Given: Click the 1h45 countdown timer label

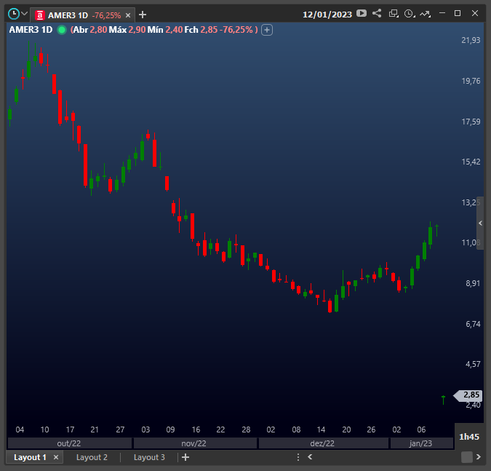Looking at the screenshot, I should (469, 437).
